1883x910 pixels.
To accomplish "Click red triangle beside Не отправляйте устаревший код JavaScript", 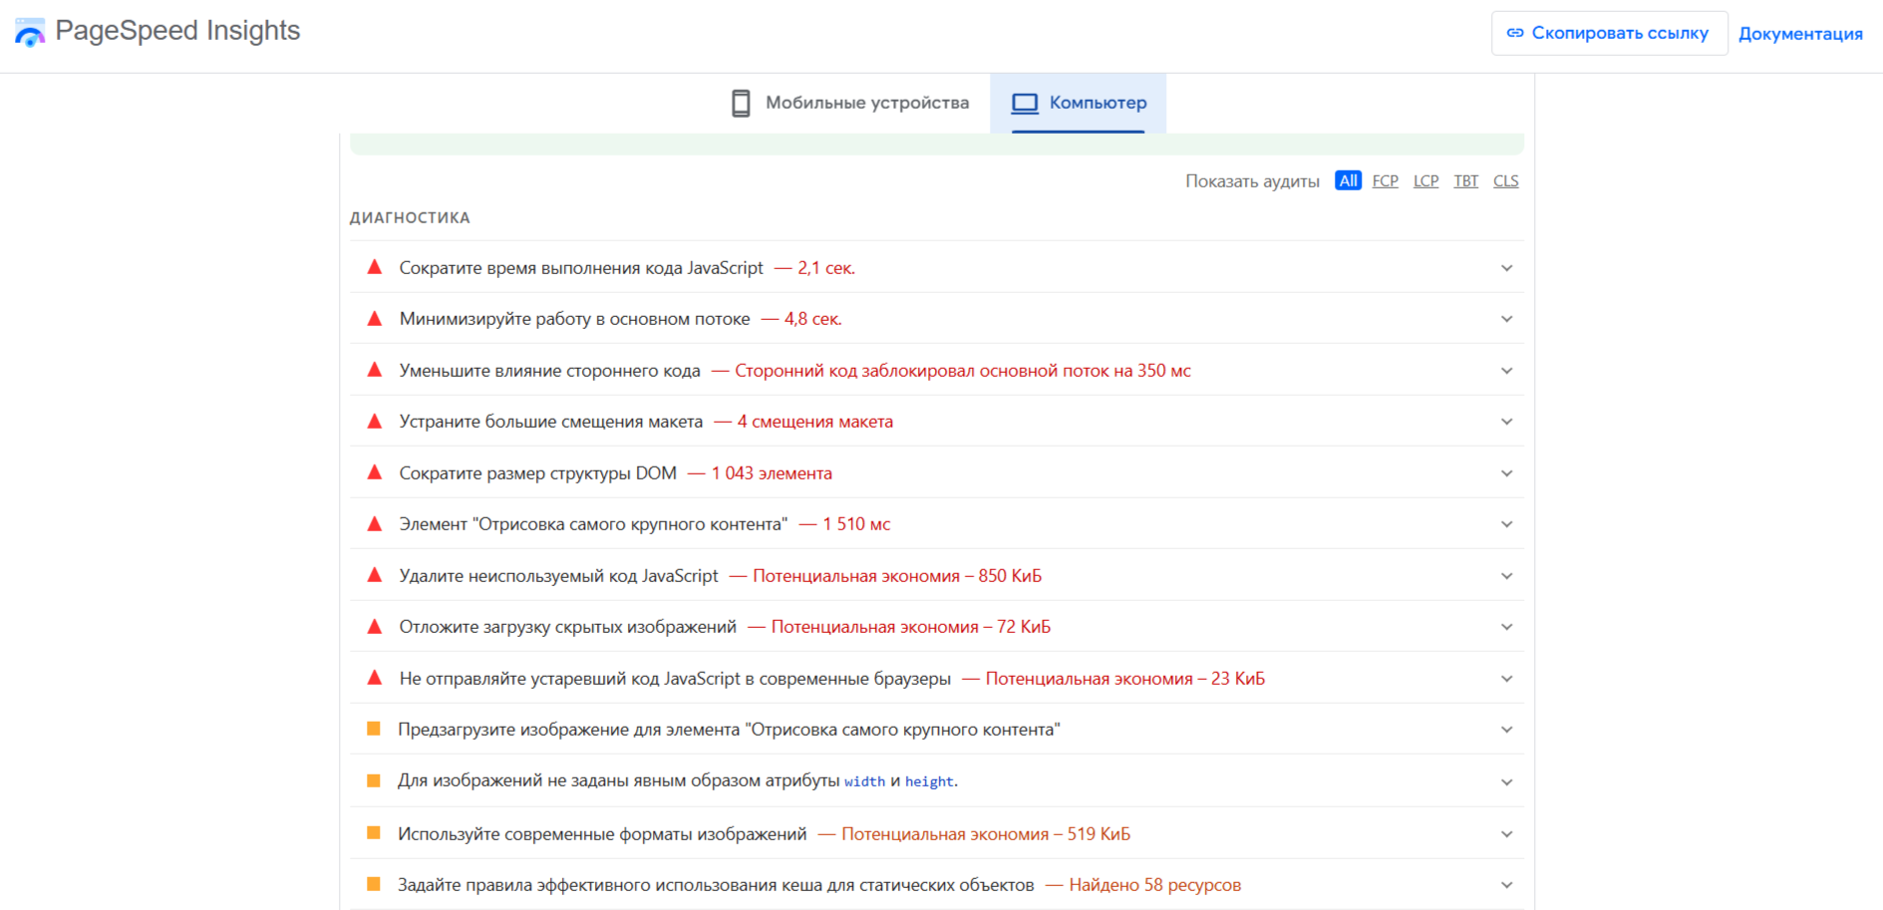I will tap(375, 678).
